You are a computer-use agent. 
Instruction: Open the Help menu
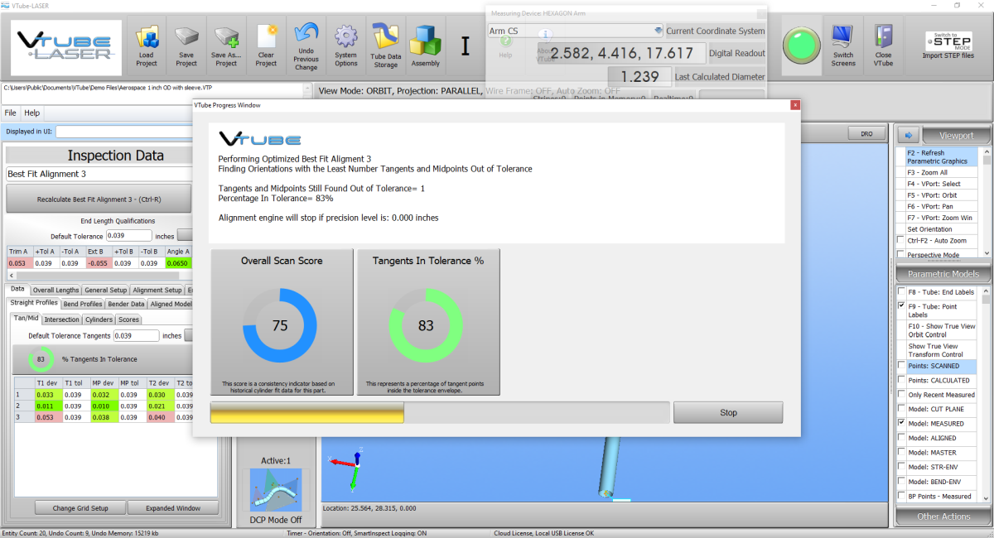[x=31, y=113]
